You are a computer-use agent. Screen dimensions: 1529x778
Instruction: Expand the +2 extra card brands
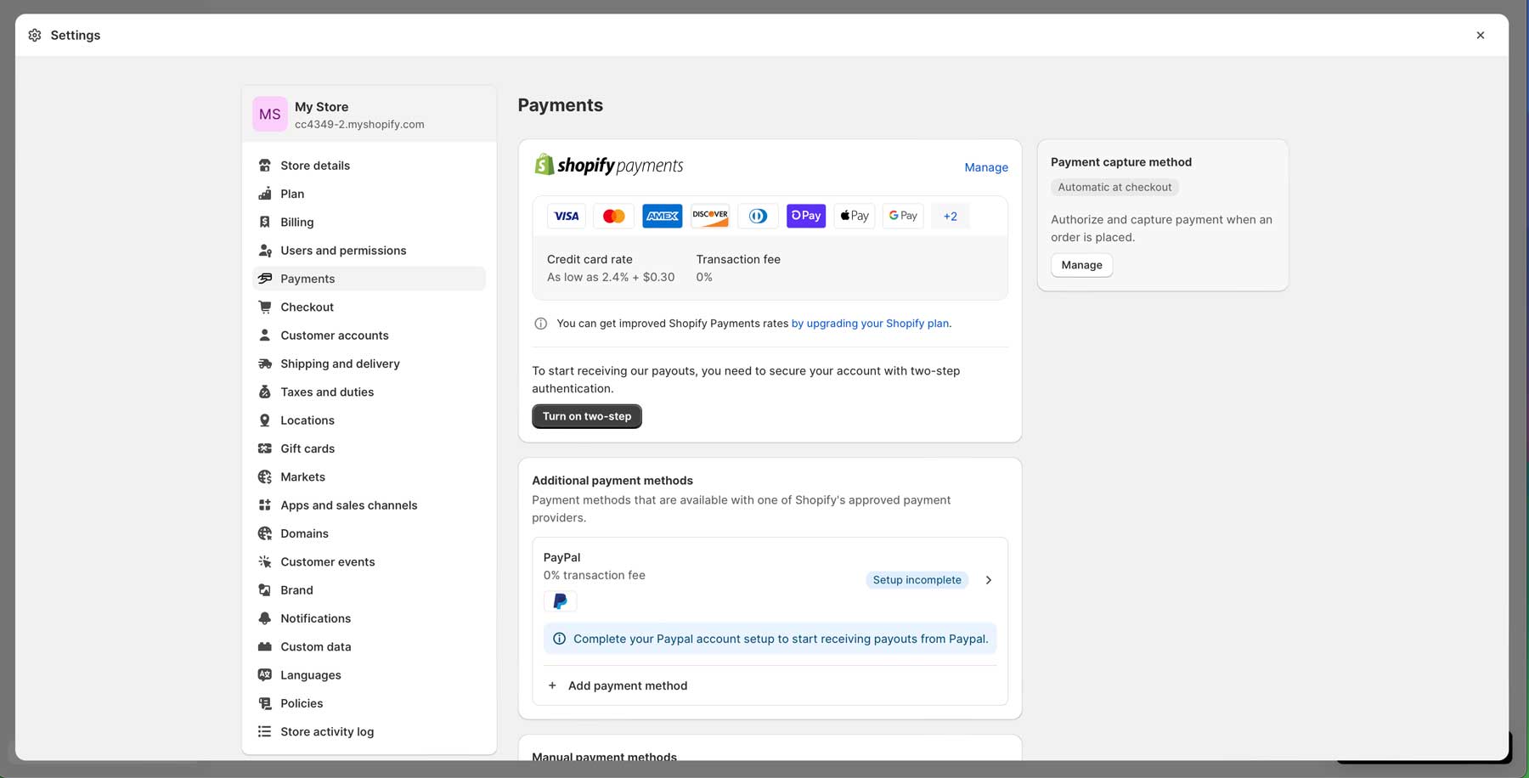coord(950,216)
